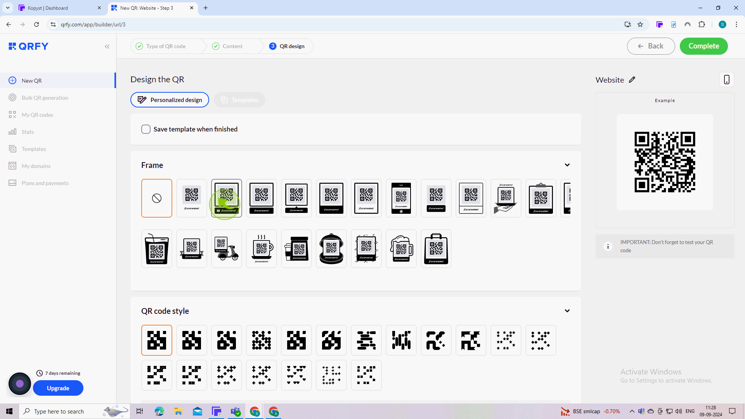Click the mobile preview phone icon
This screenshot has height=419, width=745.
tap(727, 80)
